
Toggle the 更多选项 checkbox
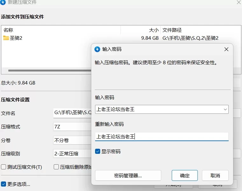click(x=3, y=184)
